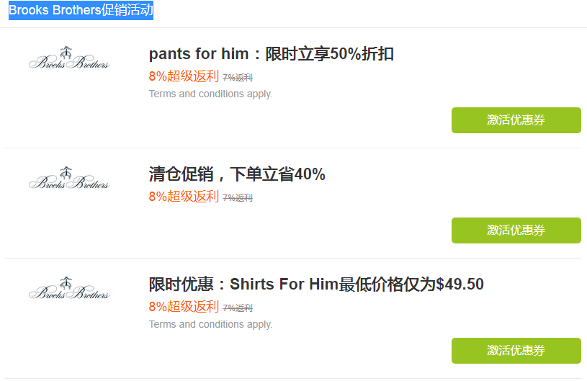The image size is (587, 381).
Task: Click the Brooks Brothers logo beside shirts offer
Action: [69, 290]
